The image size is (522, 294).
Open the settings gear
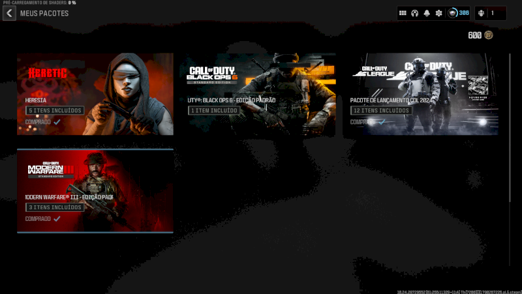[x=438, y=13]
